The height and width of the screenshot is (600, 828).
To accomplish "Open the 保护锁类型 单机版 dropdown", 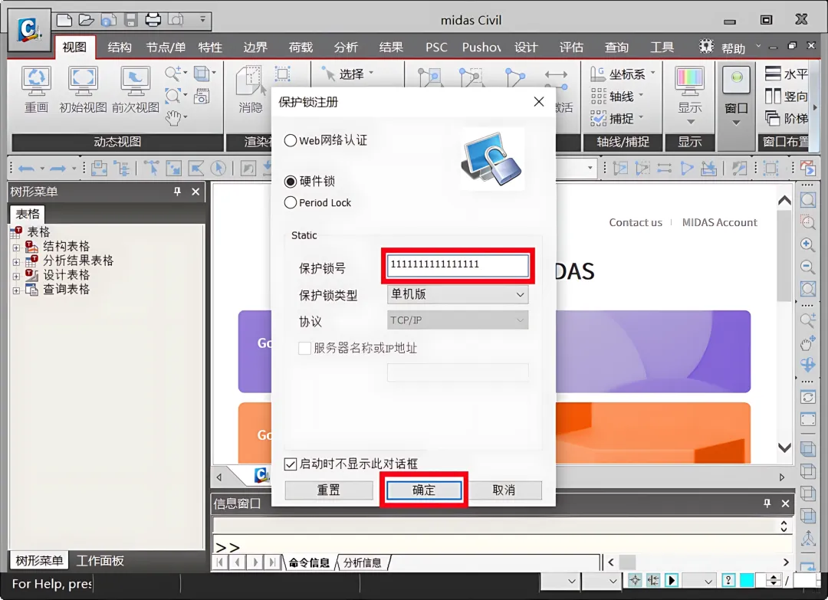I will click(457, 294).
